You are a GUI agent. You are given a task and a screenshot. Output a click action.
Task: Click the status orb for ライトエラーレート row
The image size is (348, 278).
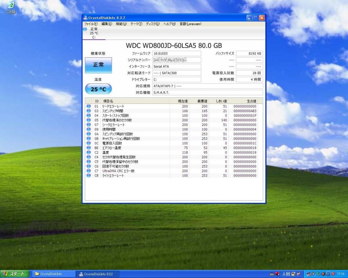(88, 175)
